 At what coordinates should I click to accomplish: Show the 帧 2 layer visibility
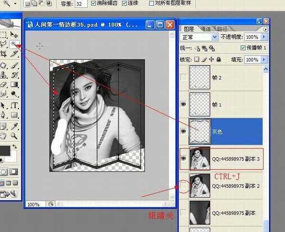click(183, 77)
